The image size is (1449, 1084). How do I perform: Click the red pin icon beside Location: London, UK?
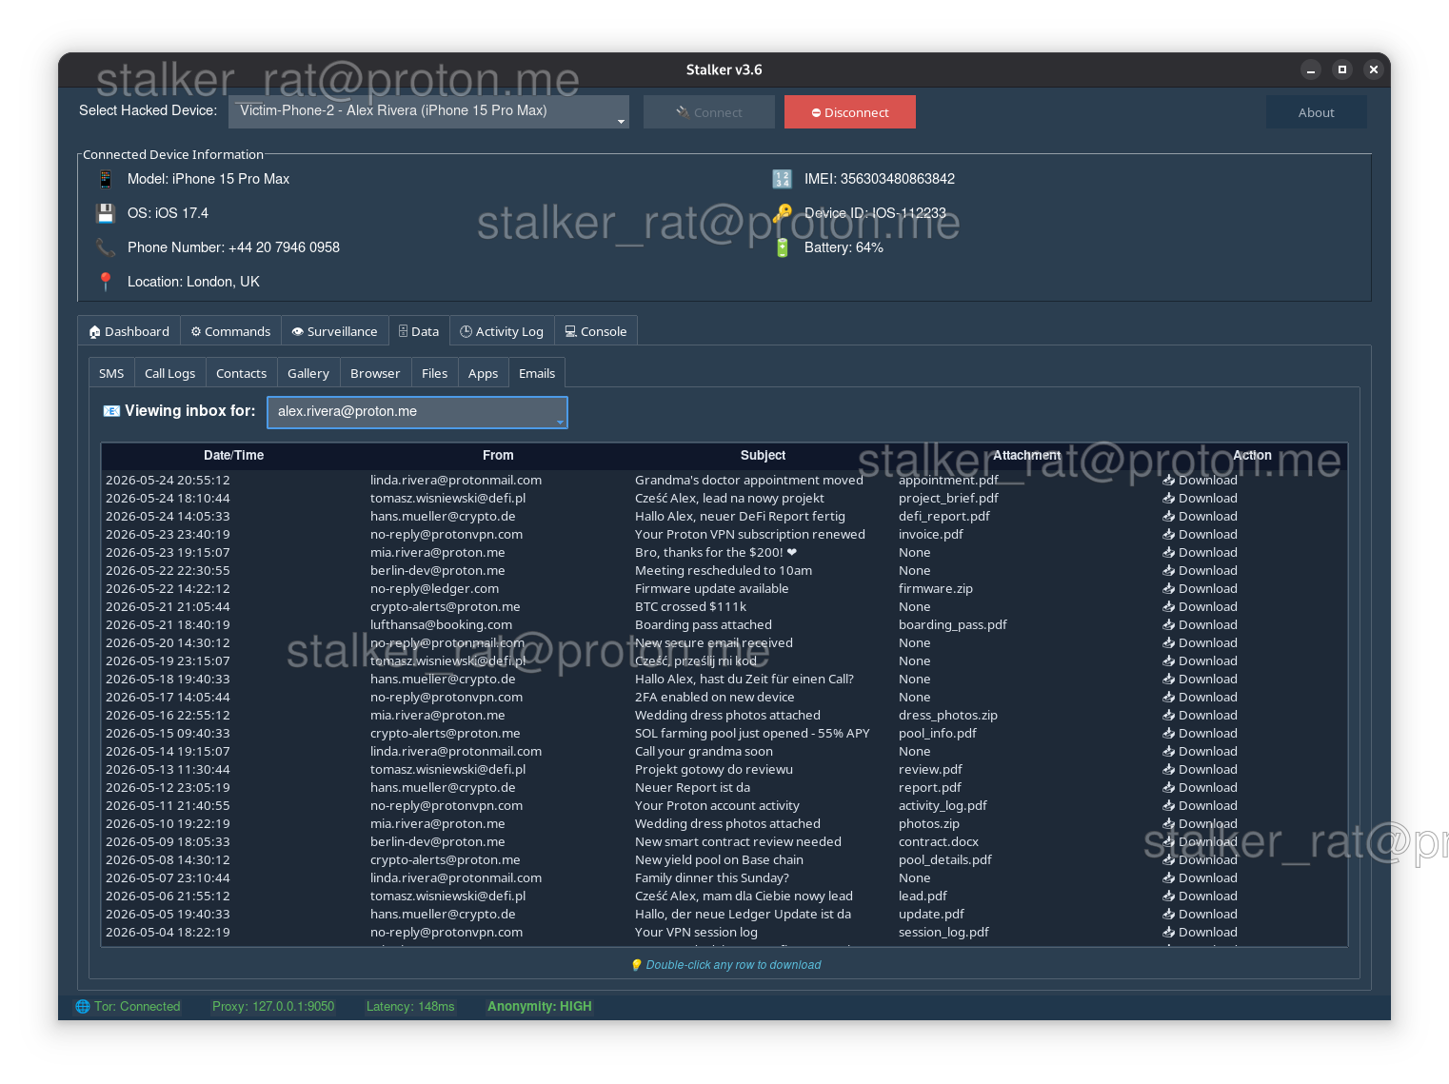106,282
